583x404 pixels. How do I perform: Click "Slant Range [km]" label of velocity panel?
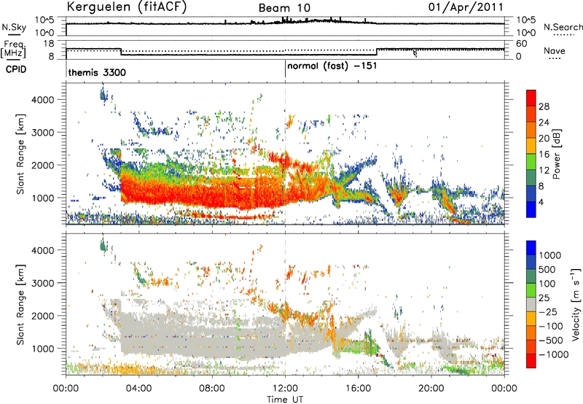tap(20, 304)
